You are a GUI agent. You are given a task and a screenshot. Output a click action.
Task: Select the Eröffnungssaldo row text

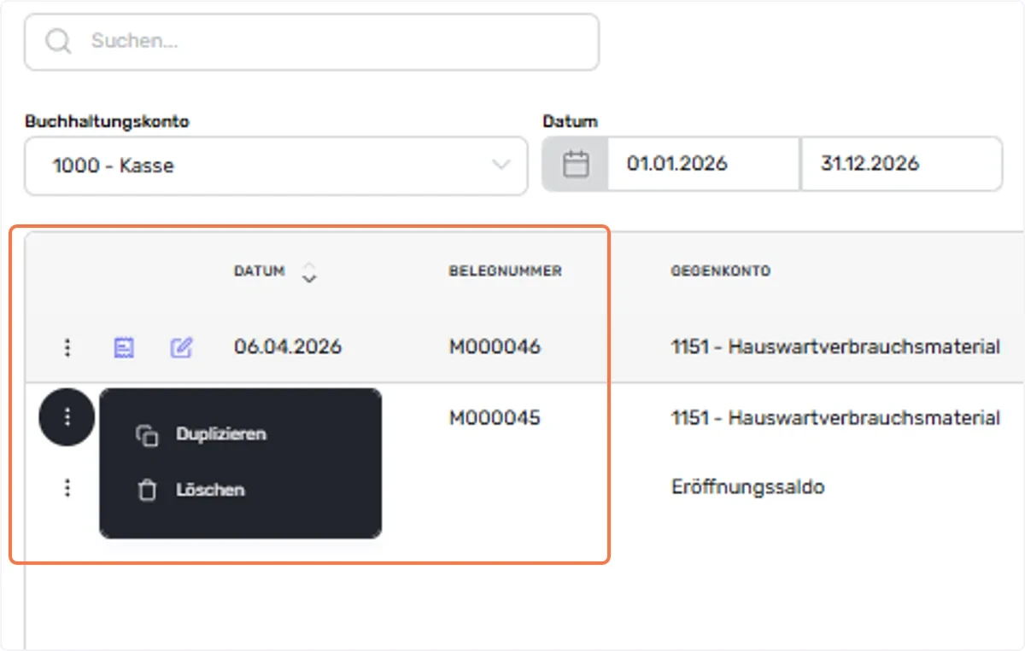pyautogui.click(x=748, y=488)
